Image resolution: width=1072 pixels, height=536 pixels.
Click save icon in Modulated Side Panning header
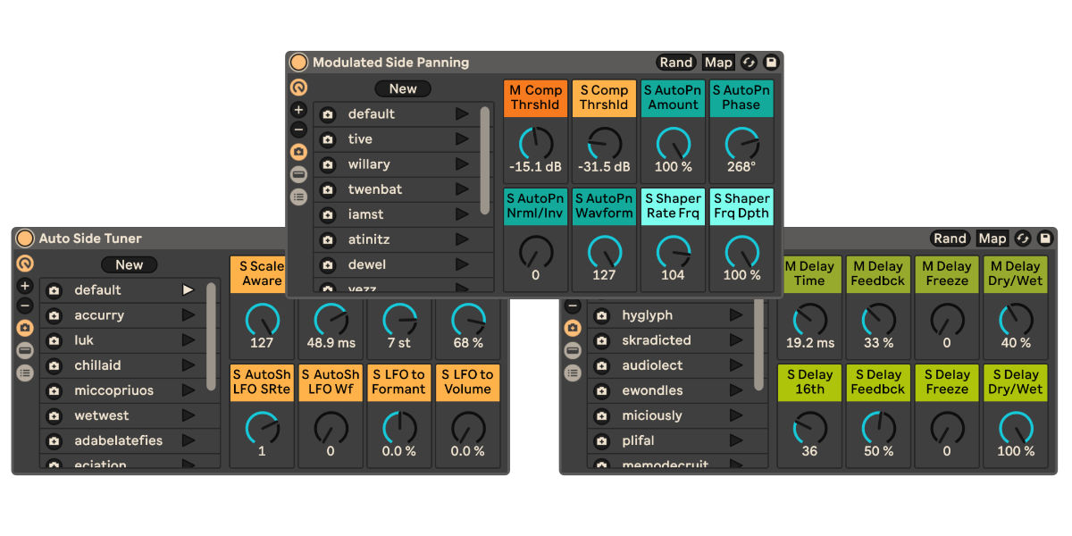pos(772,63)
